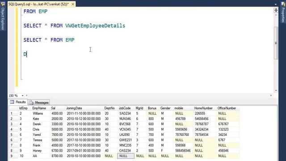Select the HomeNumber column header

205,108
